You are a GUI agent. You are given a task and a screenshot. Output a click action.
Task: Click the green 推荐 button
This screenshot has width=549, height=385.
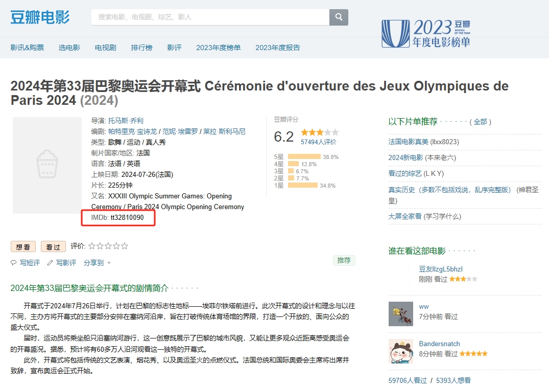[x=344, y=260]
